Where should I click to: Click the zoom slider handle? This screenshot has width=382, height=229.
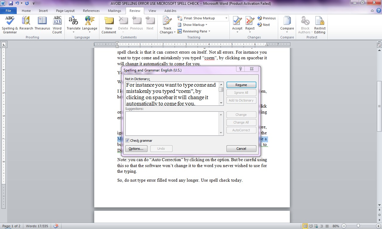click(x=358, y=226)
